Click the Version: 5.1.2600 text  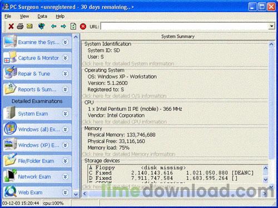tap(107, 83)
